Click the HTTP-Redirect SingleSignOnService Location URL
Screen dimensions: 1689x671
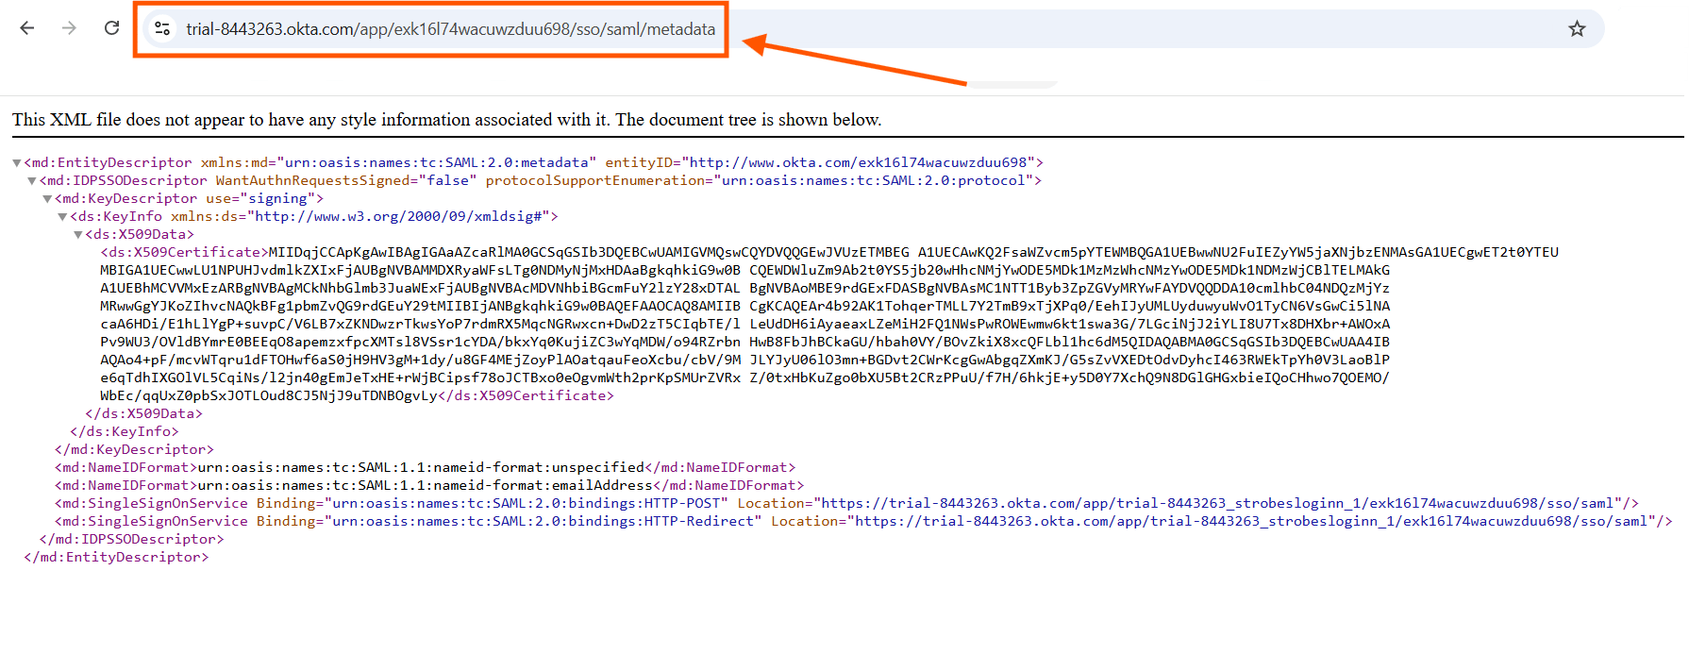coord(1252,521)
